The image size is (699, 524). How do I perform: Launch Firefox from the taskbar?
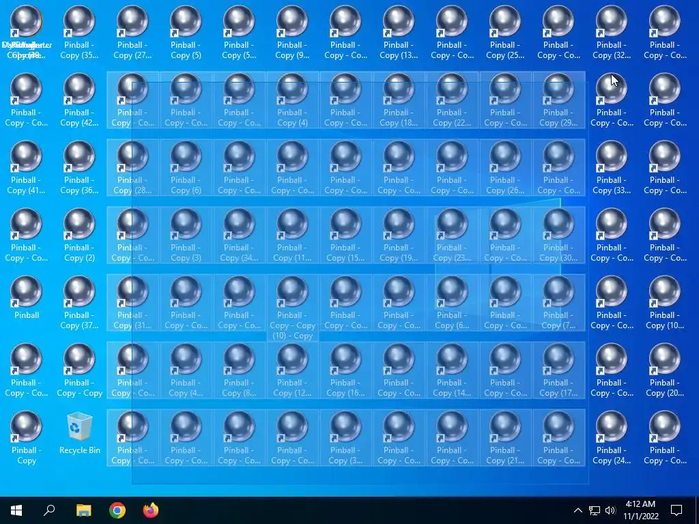[151, 510]
